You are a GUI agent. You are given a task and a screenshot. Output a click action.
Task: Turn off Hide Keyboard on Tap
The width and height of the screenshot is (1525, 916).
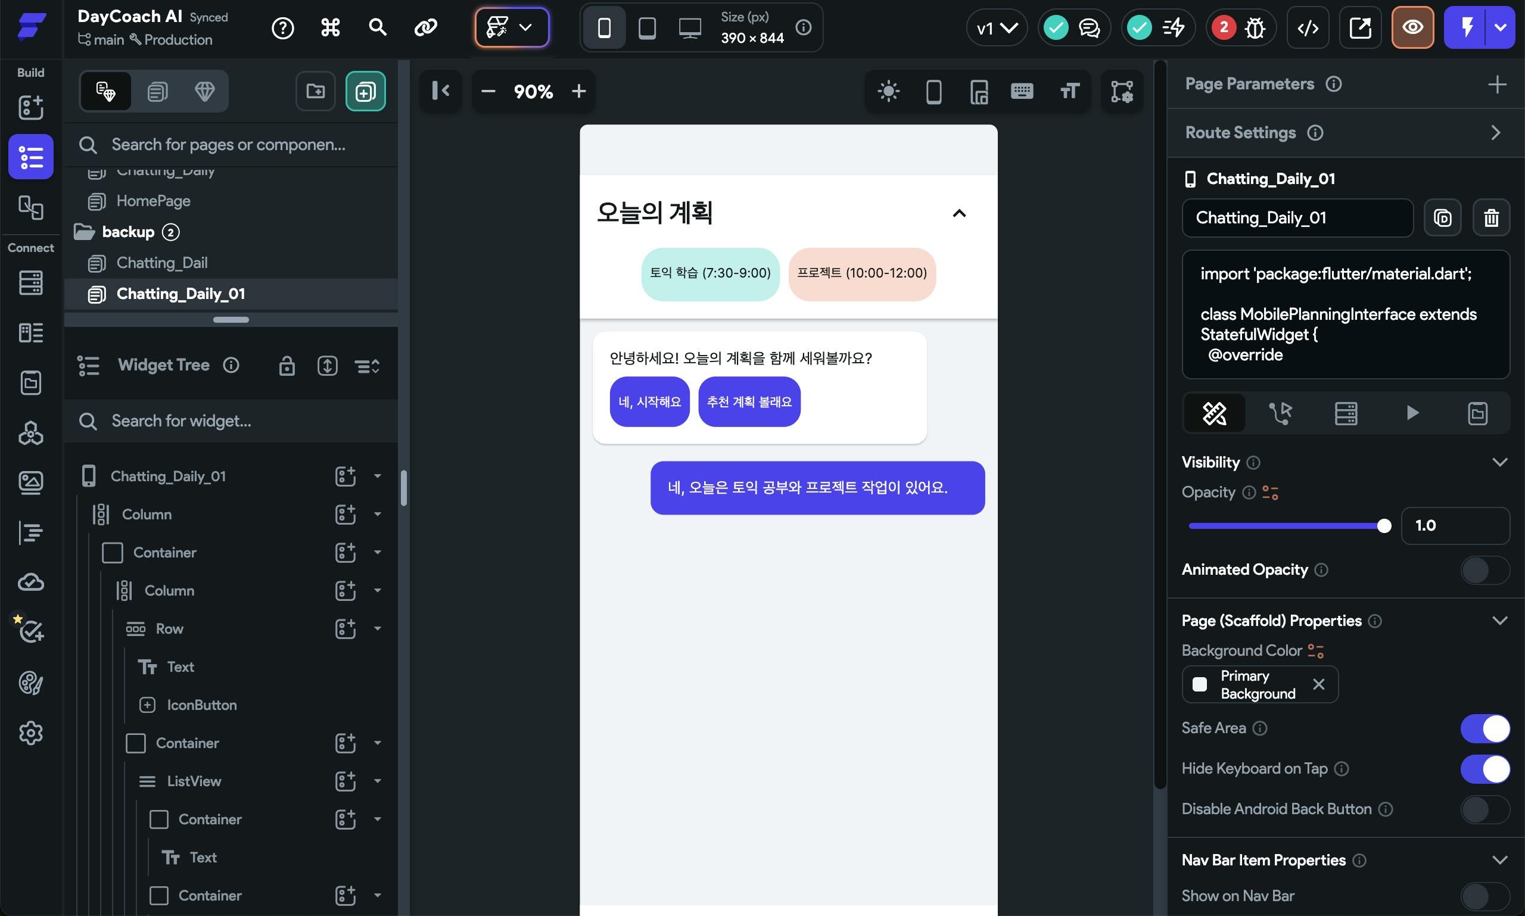tap(1484, 769)
